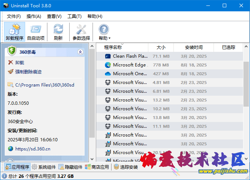Image resolution: width=250 pixels, height=180 pixels.
Task: Click the 71.1 MB size cell
Action: tap(161, 56)
